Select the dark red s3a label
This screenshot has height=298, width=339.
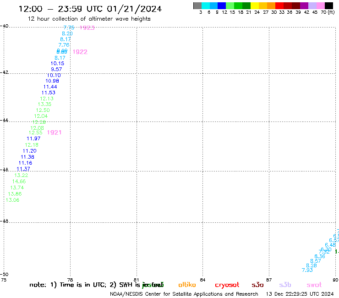[257, 285]
